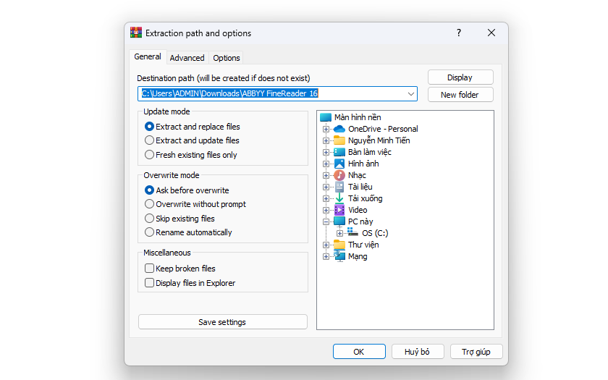Click the New folder button
Screen dimensions: 608x380
click(460, 95)
